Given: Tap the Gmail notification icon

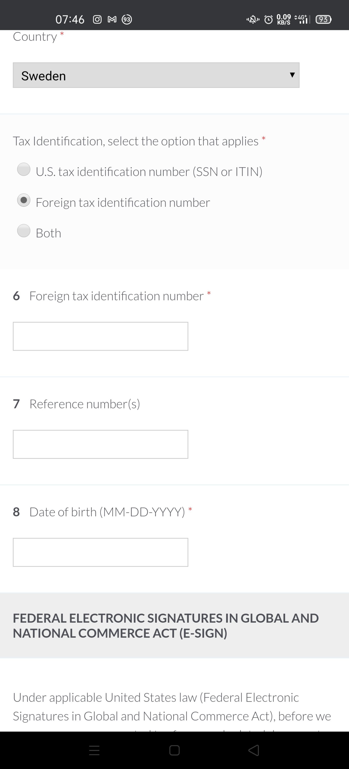Looking at the screenshot, I should 112,20.
